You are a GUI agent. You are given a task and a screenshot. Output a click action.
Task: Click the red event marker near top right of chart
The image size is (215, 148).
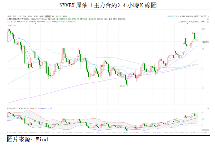point(187,24)
